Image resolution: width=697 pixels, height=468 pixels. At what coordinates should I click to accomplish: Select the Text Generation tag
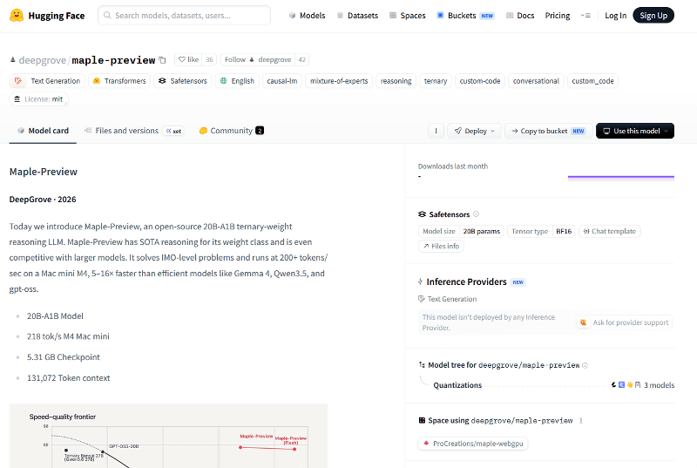pyautogui.click(x=47, y=81)
